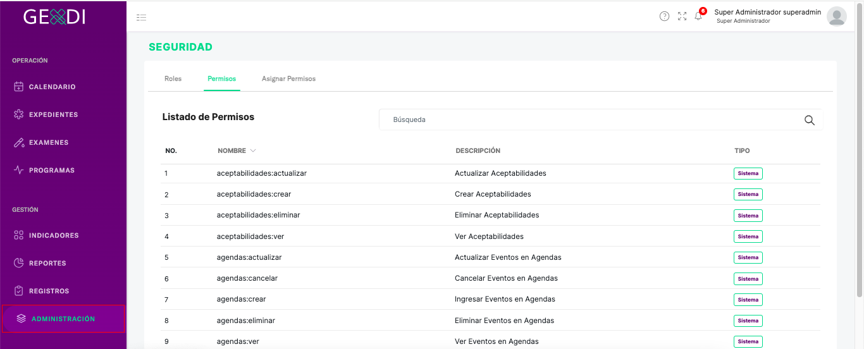864x349 pixels.
Task: Click the search magnifier icon
Action: (809, 120)
